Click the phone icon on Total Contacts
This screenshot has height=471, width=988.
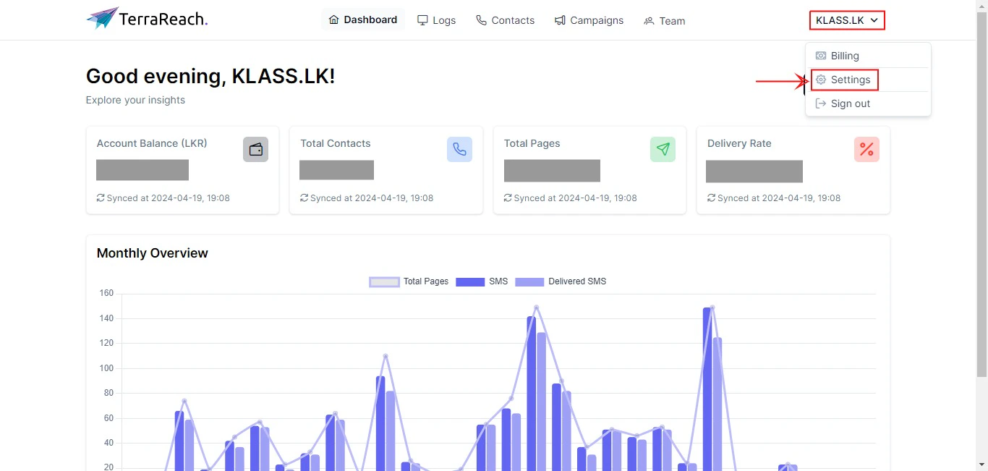pyautogui.click(x=459, y=149)
